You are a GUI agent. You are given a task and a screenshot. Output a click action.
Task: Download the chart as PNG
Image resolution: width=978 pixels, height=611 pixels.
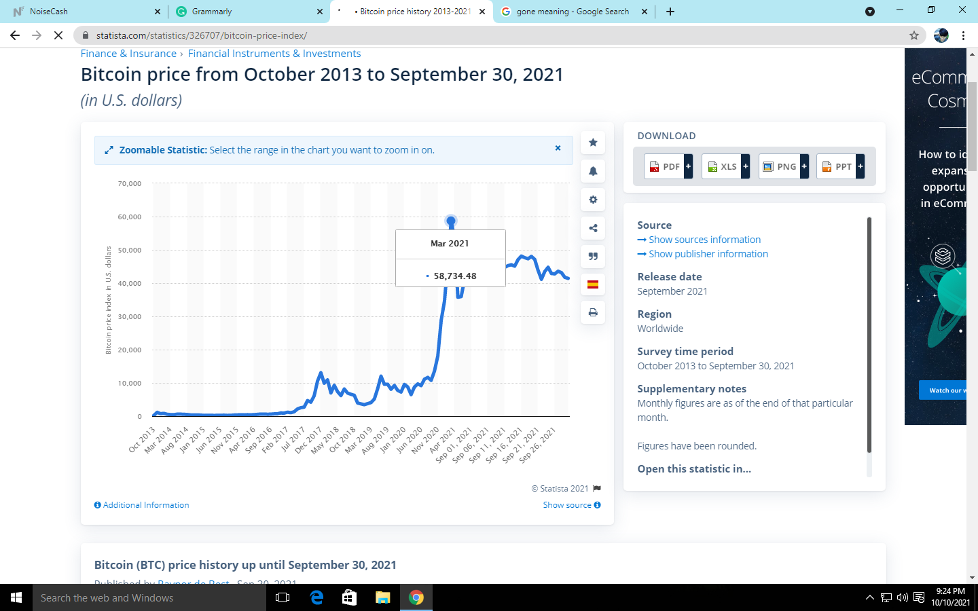coord(784,166)
